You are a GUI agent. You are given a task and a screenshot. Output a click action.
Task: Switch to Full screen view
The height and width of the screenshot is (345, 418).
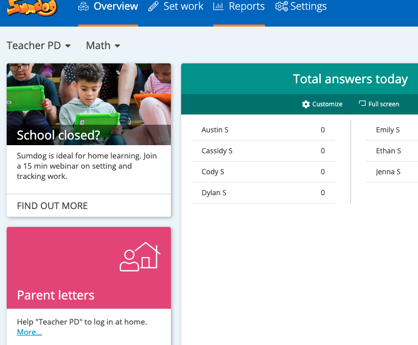[x=379, y=104]
